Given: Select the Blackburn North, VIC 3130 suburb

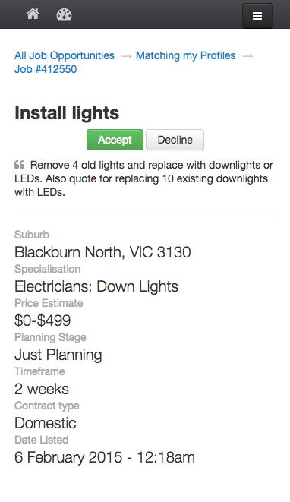Looking at the screenshot, I should tap(102, 252).
